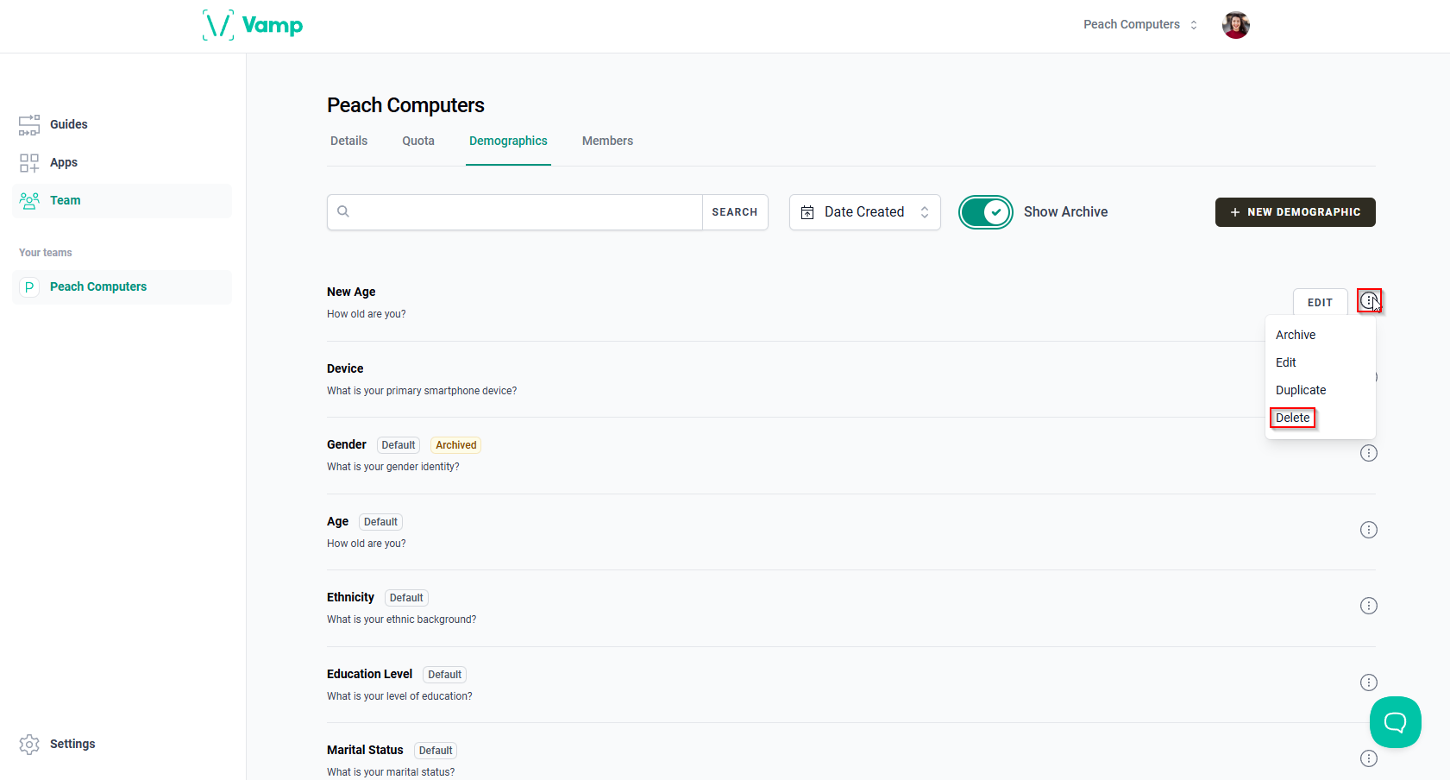Create a NEW DEMOGRAPHIC
The image size is (1450, 780).
click(x=1295, y=212)
